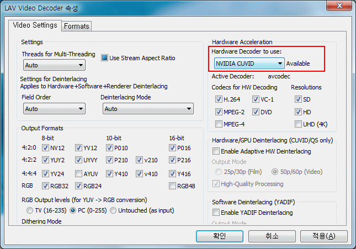Toggle Use Stream Aspect Ratio checkbox

[x=105, y=57]
